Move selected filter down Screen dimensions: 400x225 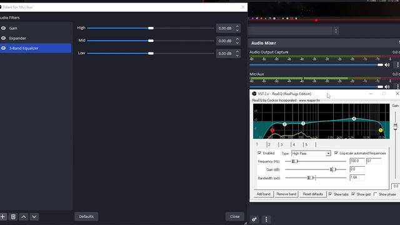tap(34, 217)
